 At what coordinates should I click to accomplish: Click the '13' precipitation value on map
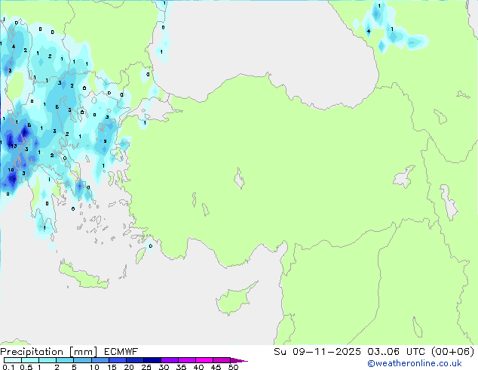click(14, 146)
